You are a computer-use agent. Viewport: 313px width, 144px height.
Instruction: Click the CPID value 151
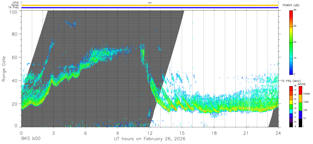(x=150, y=3)
